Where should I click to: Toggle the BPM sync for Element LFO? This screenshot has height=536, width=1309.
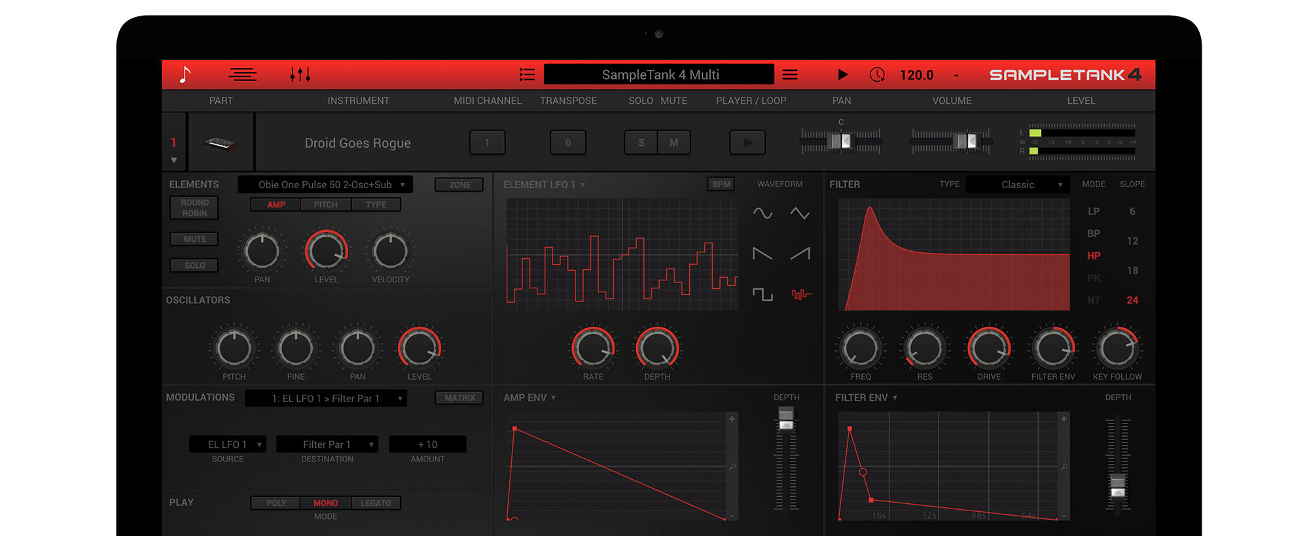point(721,184)
